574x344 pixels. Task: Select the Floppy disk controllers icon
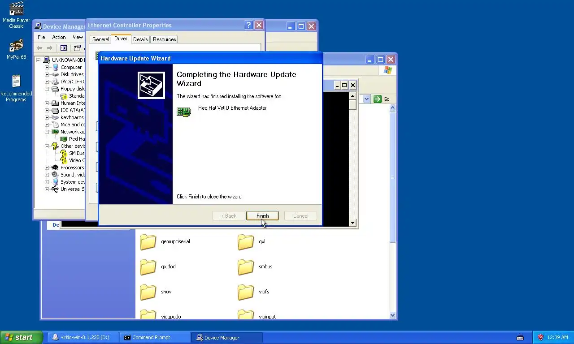(55, 89)
